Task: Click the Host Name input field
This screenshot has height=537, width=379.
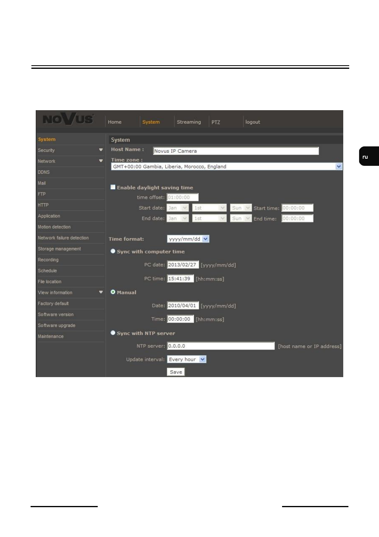Action: (236, 151)
